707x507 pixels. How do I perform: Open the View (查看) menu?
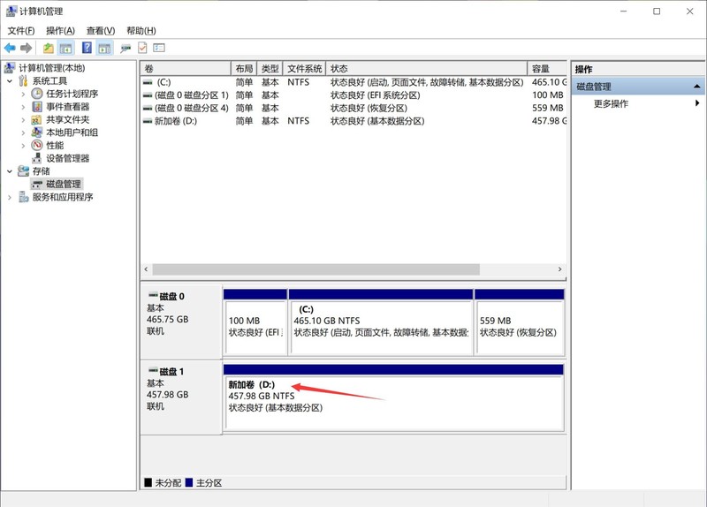(x=101, y=31)
